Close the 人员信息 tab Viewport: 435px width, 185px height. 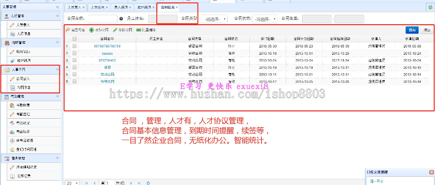[107, 7]
